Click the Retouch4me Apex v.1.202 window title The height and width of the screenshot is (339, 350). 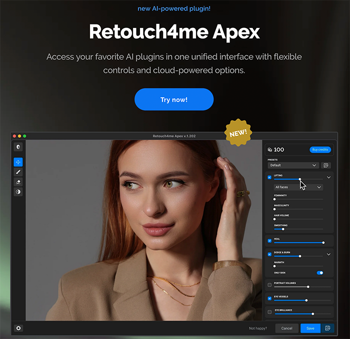pos(174,136)
